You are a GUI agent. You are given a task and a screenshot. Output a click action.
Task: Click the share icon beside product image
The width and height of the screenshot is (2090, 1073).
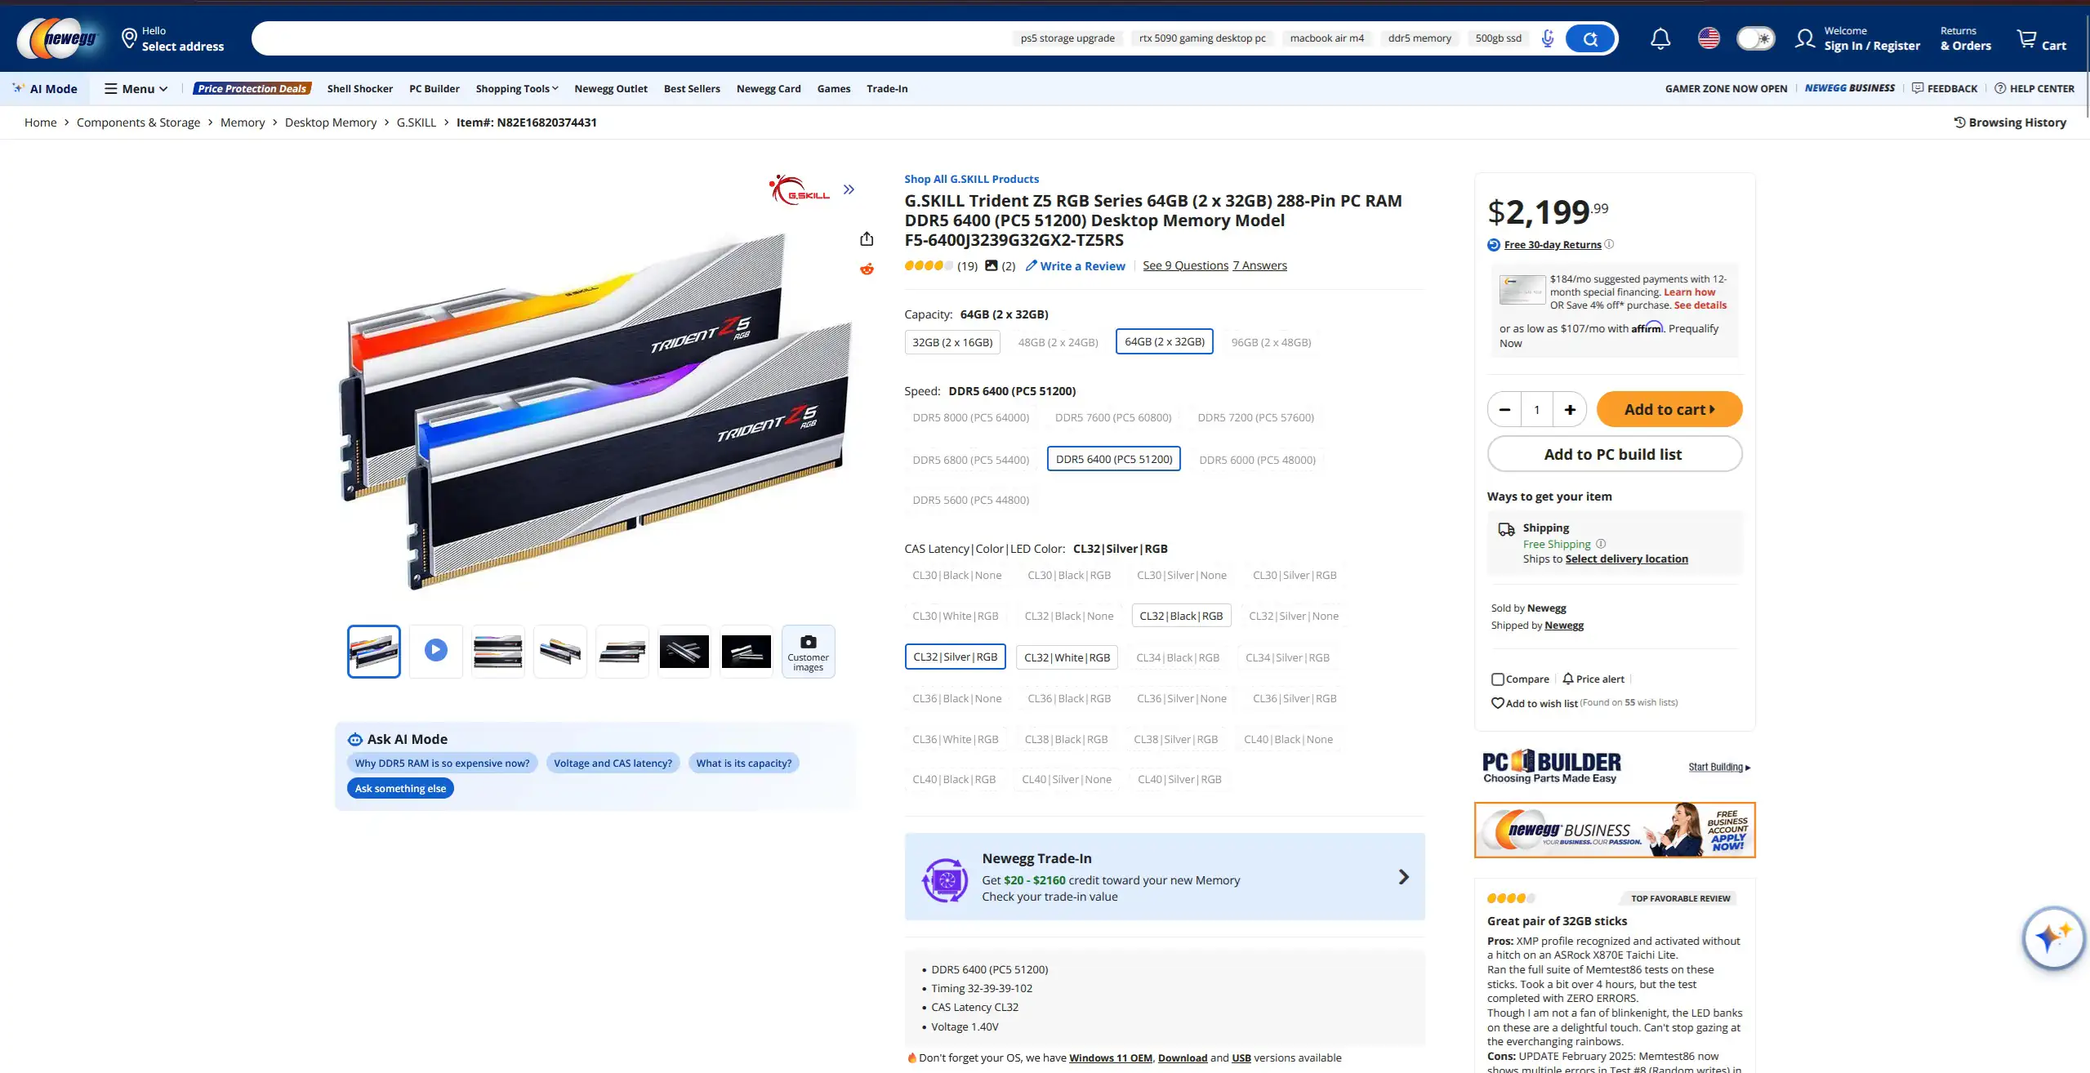867,238
